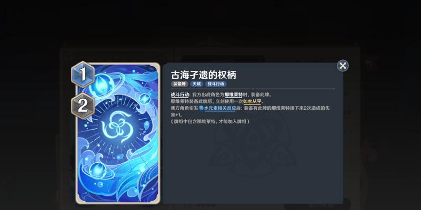Select the 战斗行动 tag pill

216,84
